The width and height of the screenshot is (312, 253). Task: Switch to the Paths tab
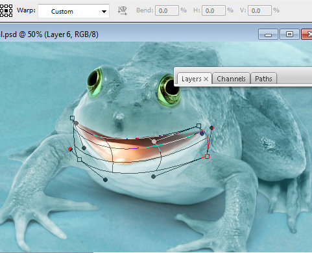pos(263,79)
